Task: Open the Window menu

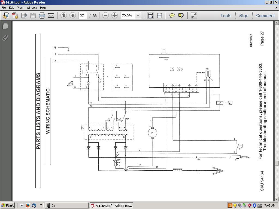Action: (x=32, y=8)
